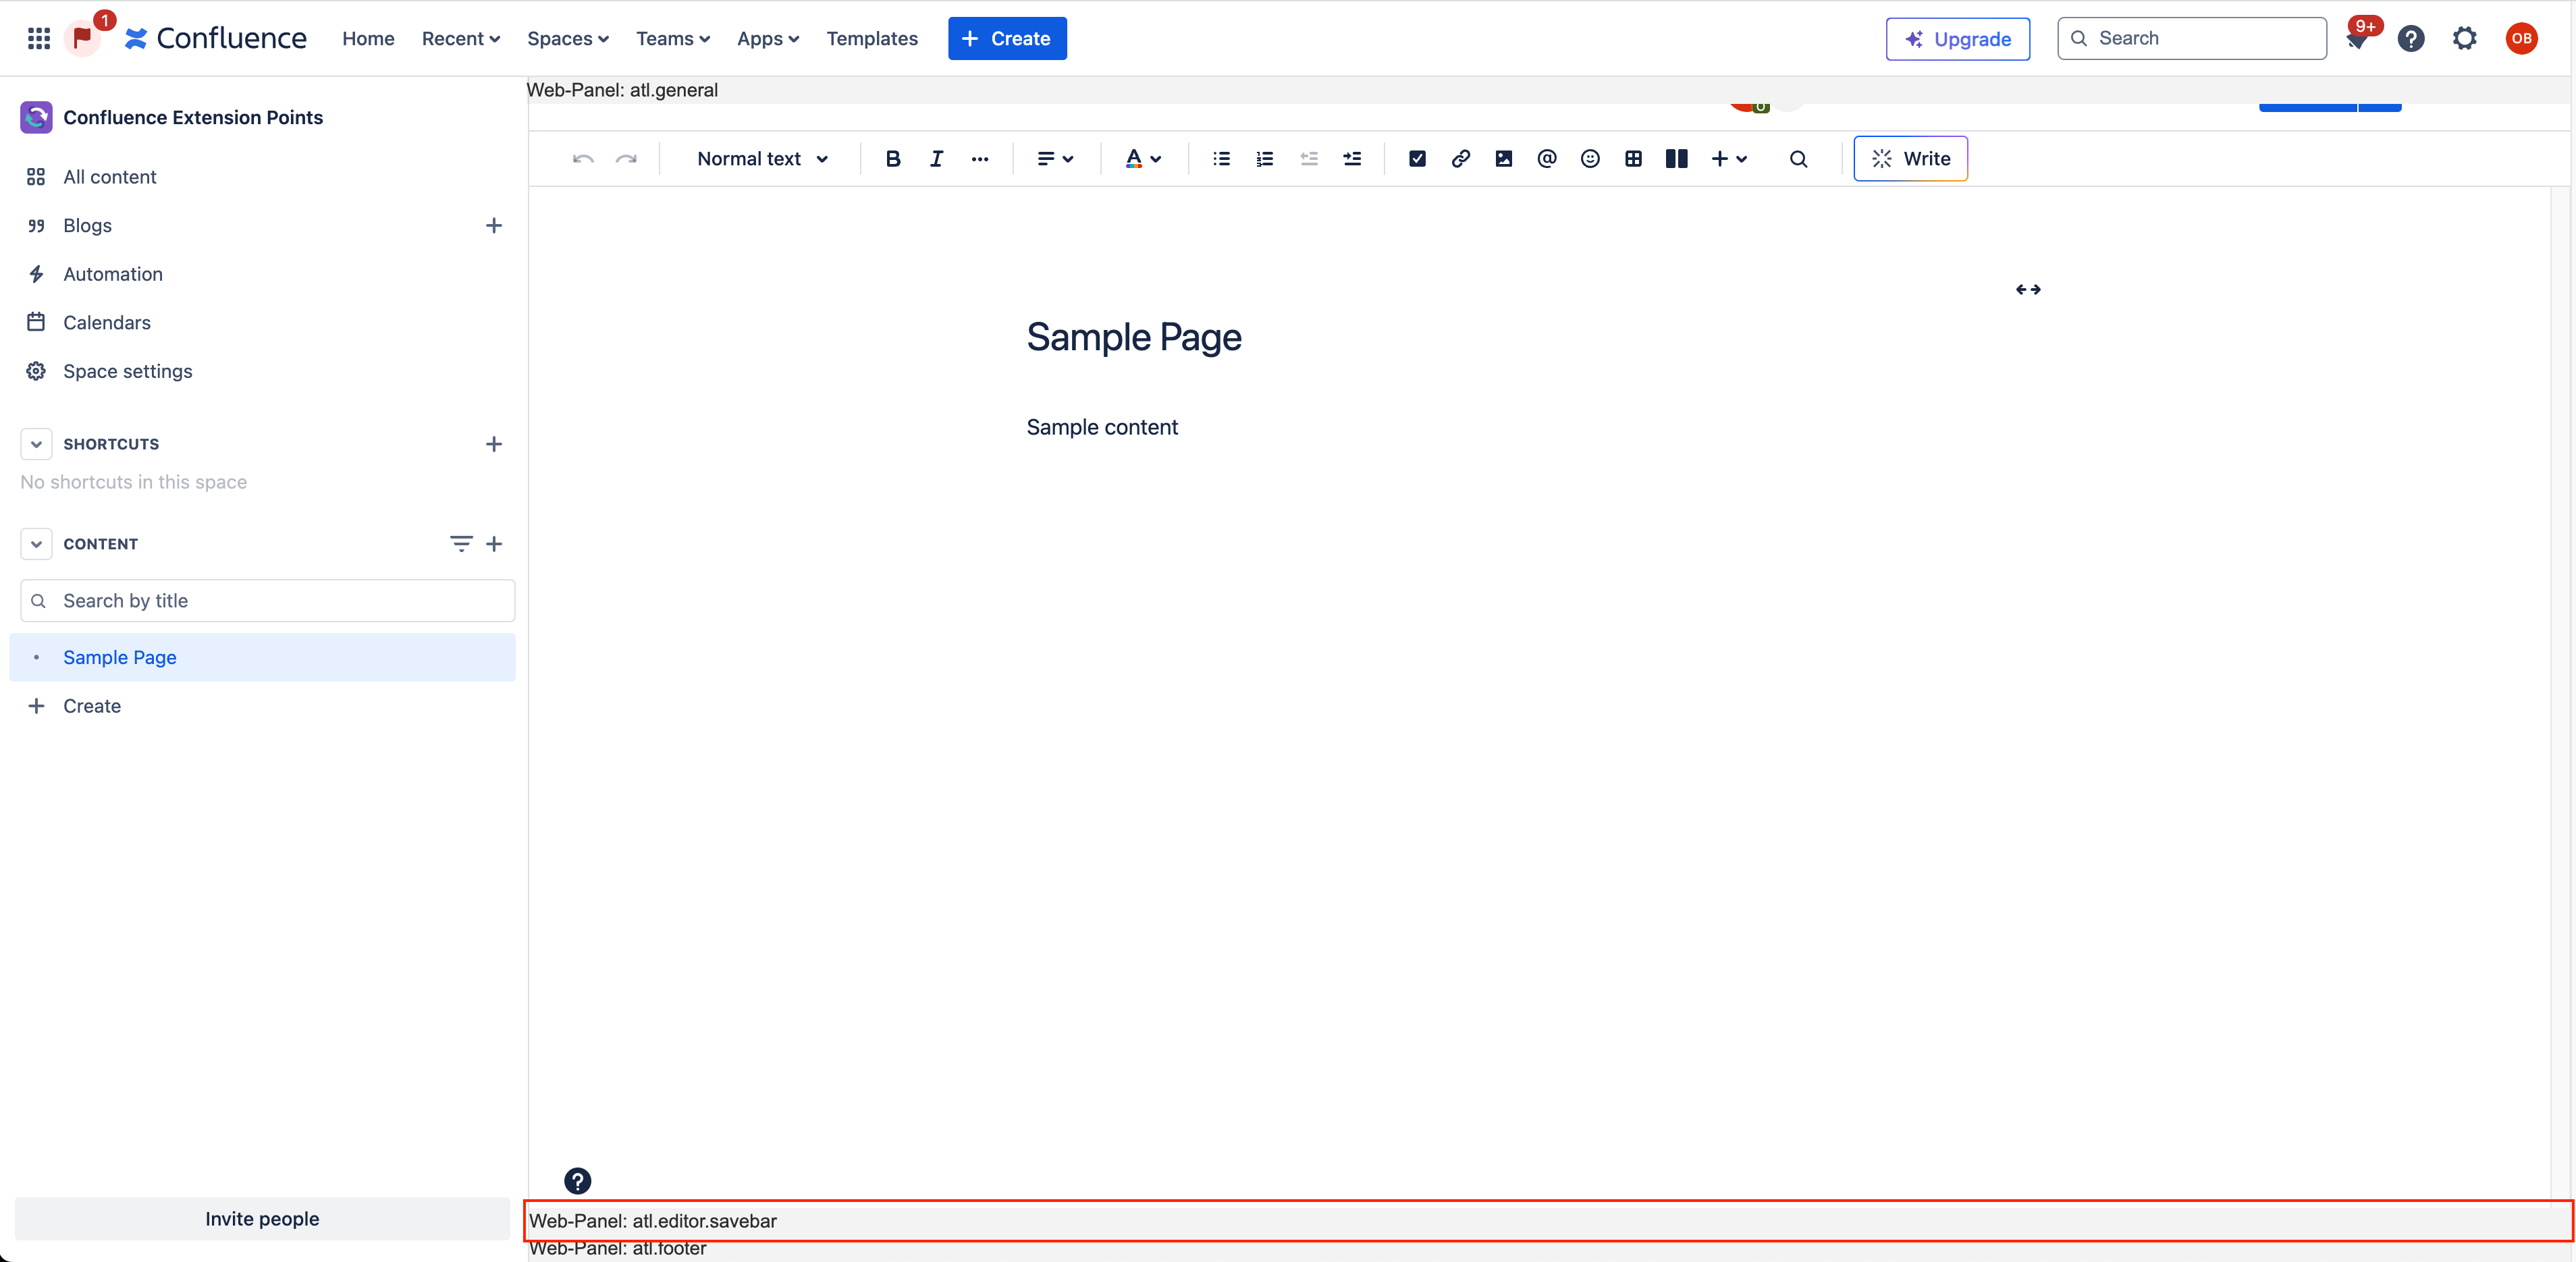The width and height of the screenshot is (2576, 1262).
Task: Insert column layouts
Action: pyautogui.click(x=1677, y=159)
